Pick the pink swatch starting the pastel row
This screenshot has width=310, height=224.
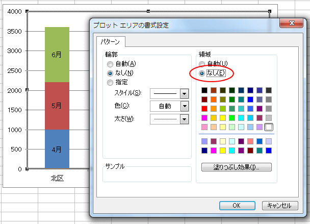(x=204, y=127)
